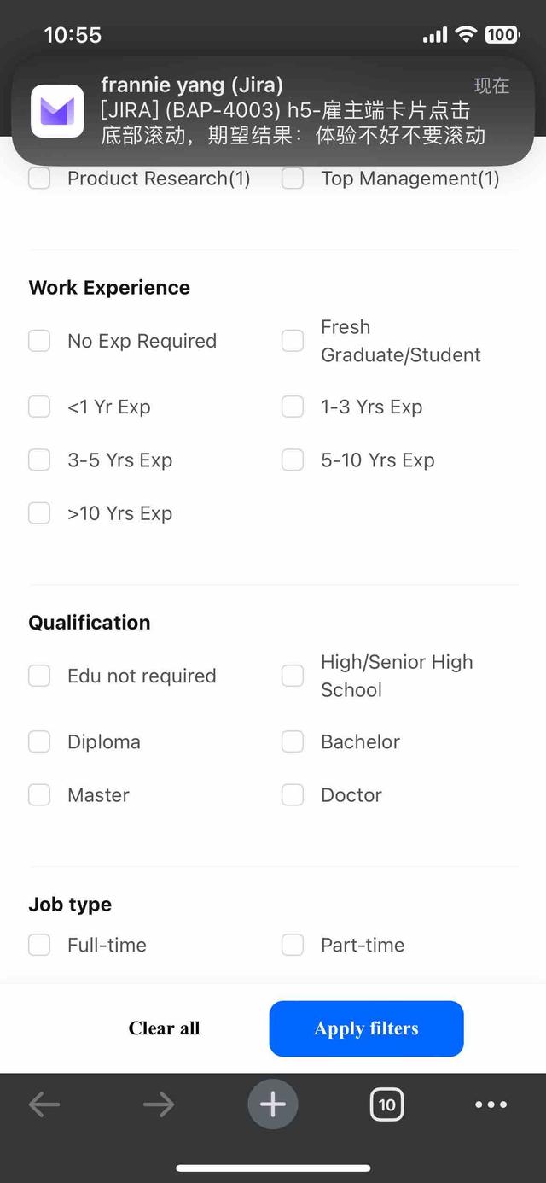The image size is (546, 1183).
Task: Click the Apply filters button
Action: tap(366, 1028)
